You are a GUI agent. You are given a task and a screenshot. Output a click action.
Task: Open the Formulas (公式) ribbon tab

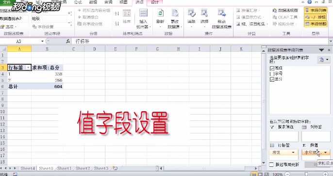78,2
